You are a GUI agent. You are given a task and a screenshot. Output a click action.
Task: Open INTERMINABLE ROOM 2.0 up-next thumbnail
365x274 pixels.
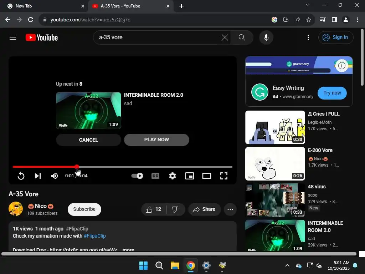pos(88,111)
